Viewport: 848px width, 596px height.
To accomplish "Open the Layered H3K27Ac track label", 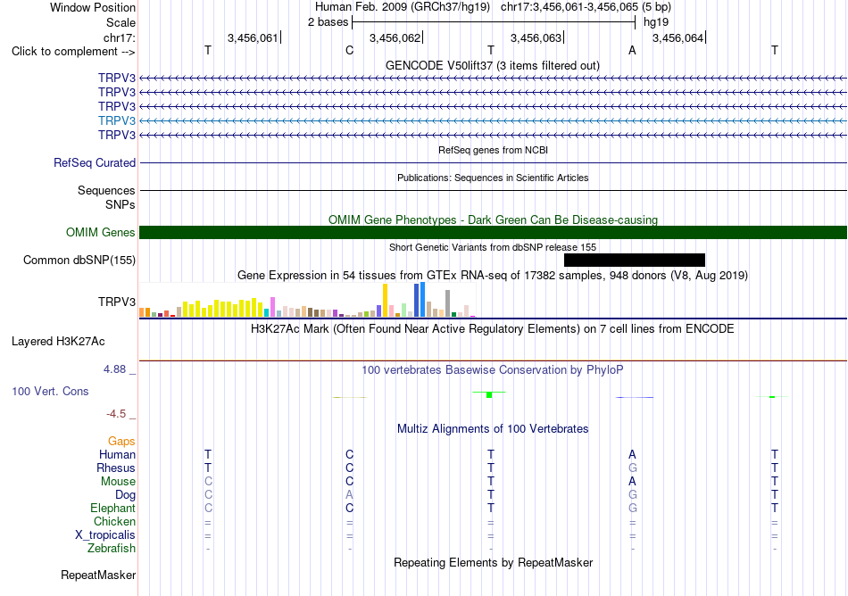I will click(x=58, y=342).
